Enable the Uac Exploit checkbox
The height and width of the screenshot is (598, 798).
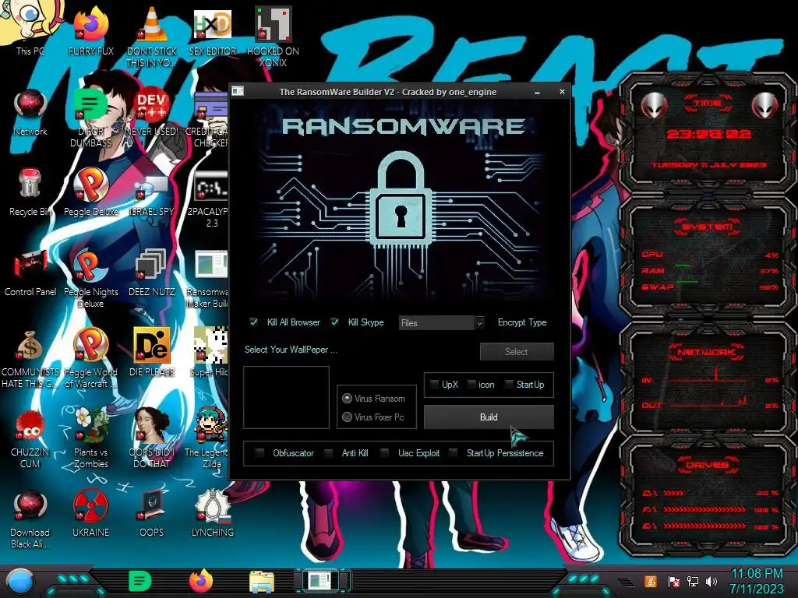385,452
